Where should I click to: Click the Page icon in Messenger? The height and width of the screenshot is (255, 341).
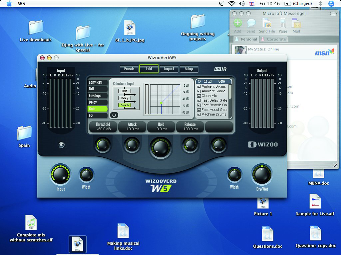tap(283, 26)
